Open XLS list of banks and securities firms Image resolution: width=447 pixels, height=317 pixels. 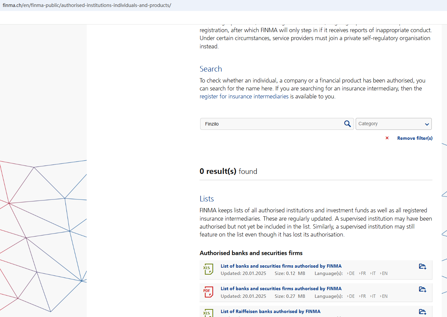click(x=281, y=266)
